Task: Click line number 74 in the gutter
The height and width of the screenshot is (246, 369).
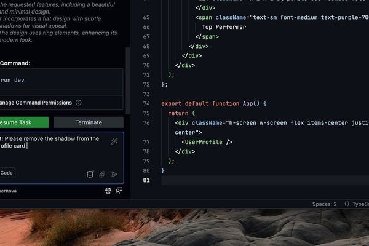Action: [x=146, y=103]
